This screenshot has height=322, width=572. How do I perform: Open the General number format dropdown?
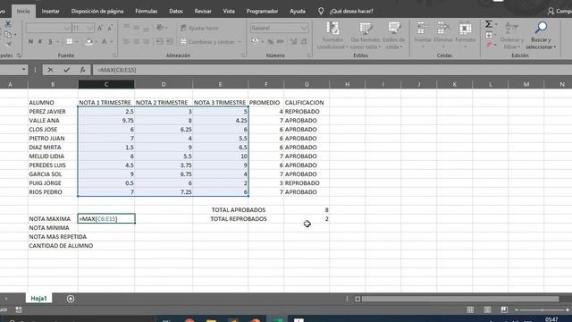click(x=279, y=28)
